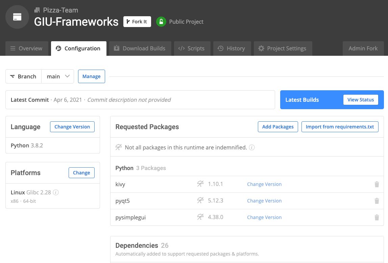Switch to the Overview tab
Viewport: 388px width, 263px height.
(x=26, y=48)
